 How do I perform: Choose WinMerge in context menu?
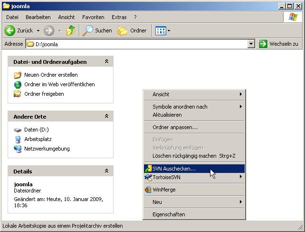[x=194, y=190]
